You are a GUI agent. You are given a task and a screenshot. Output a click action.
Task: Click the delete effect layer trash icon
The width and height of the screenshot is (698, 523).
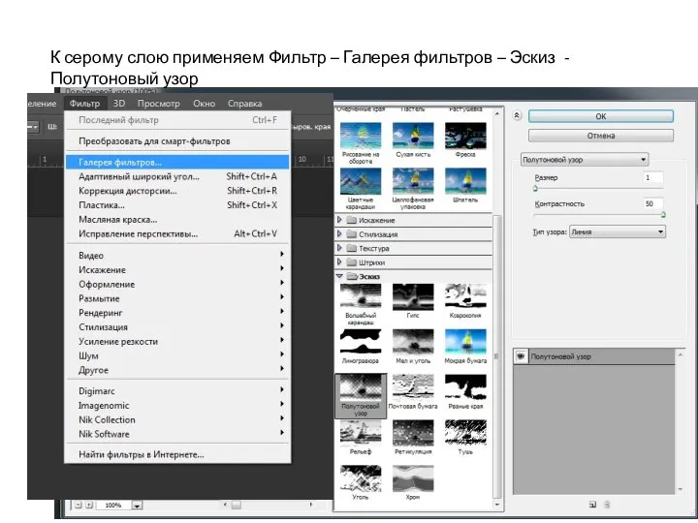point(607,505)
